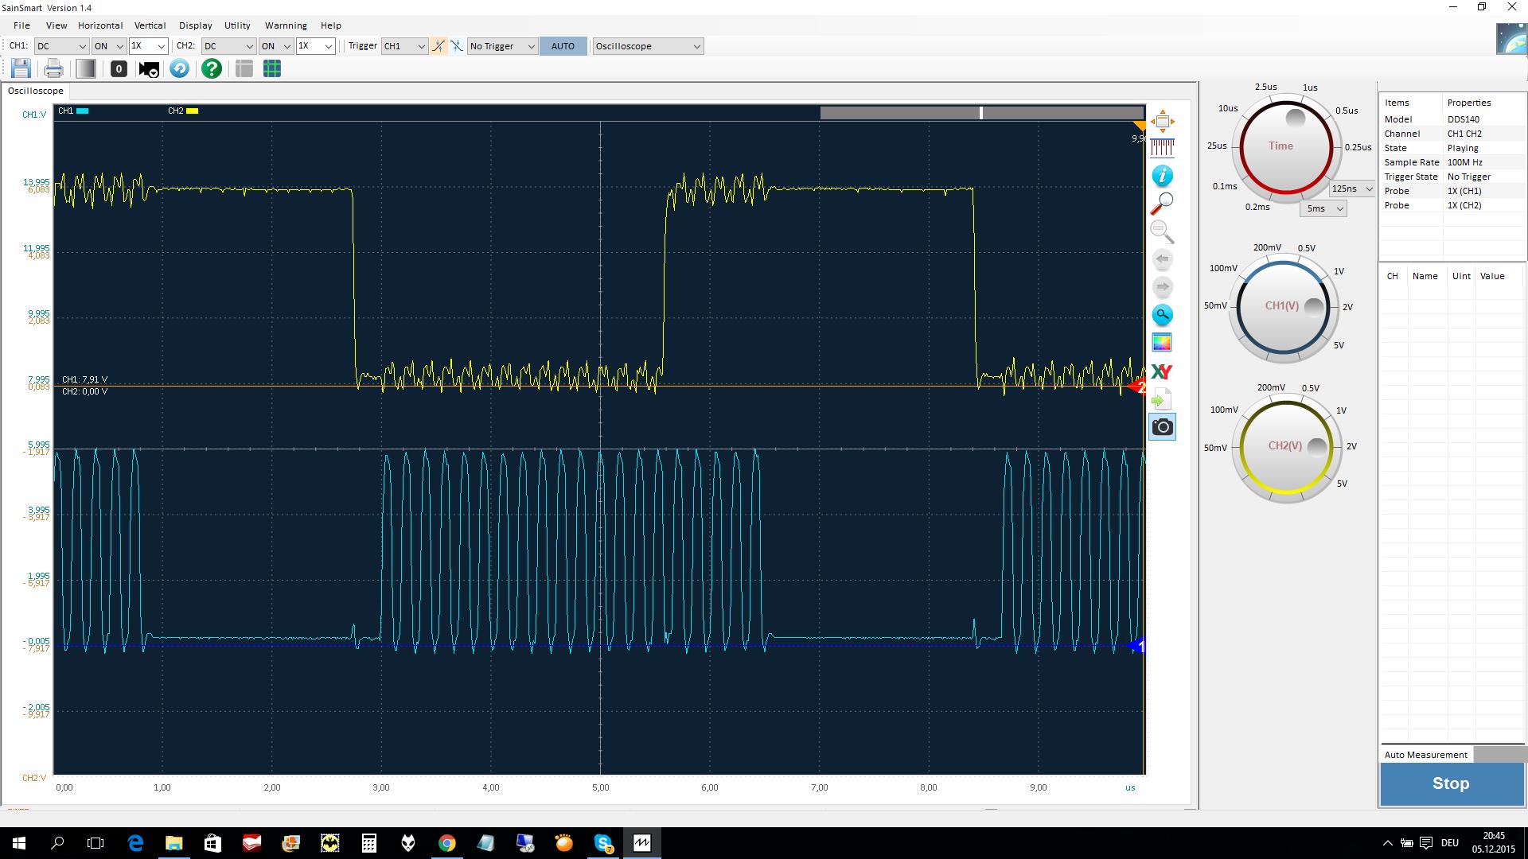The height and width of the screenshot is (859, 1528).
Task: Open CH2 ON/OFF dropdown
Action: tap(276, 46)
